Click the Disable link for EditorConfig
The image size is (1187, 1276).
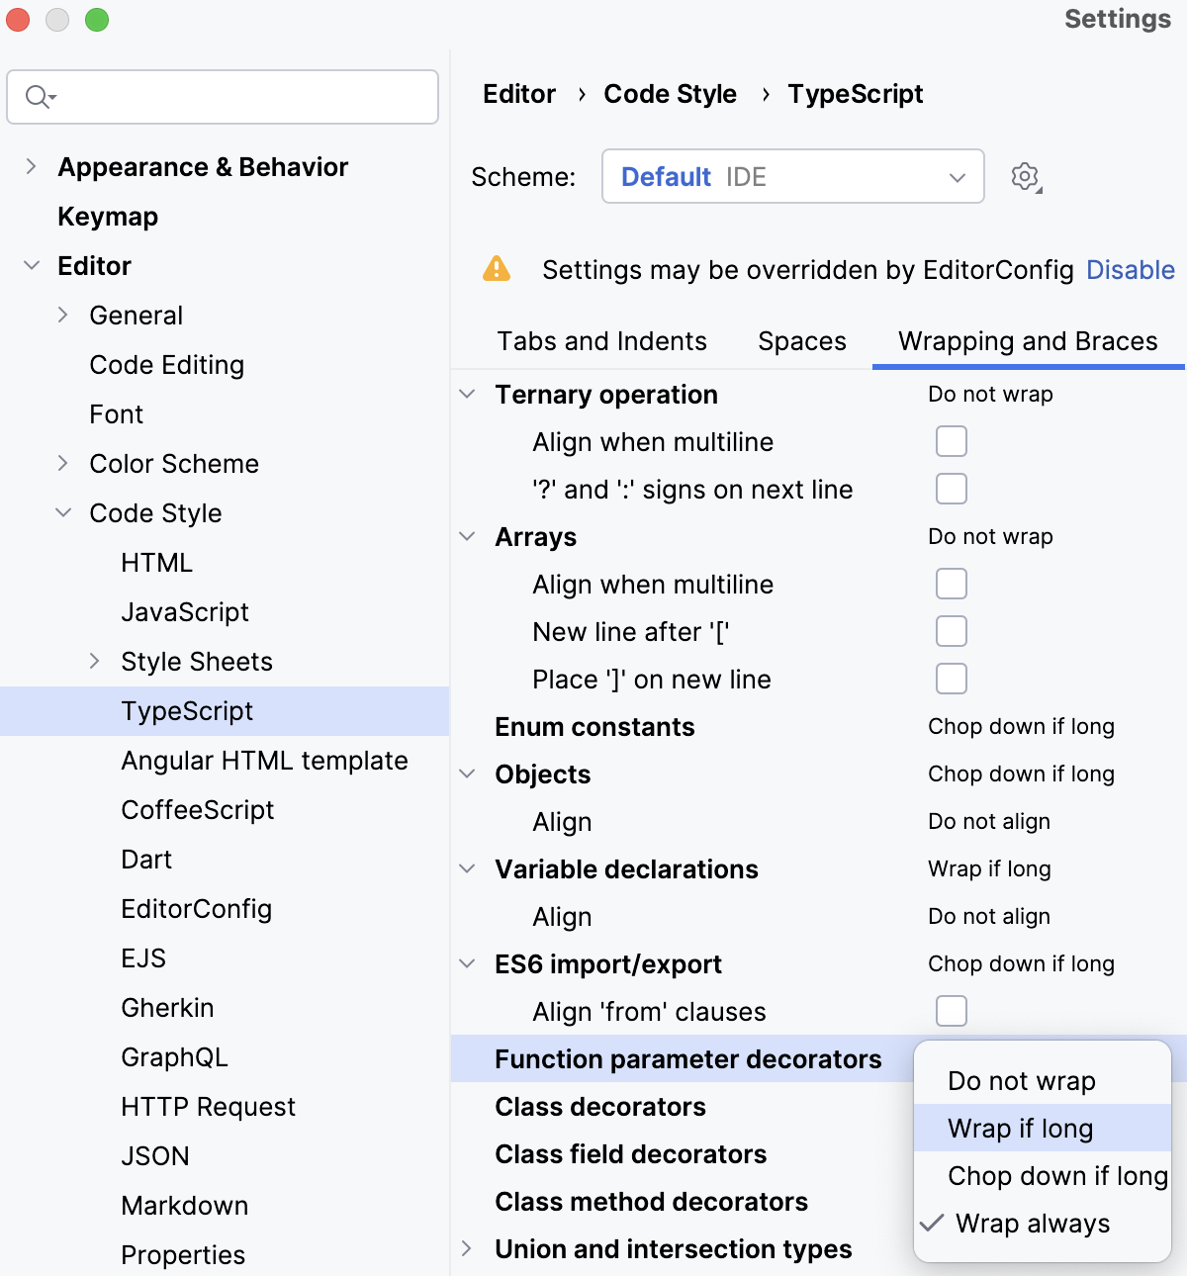click(x=1131, y=269)
